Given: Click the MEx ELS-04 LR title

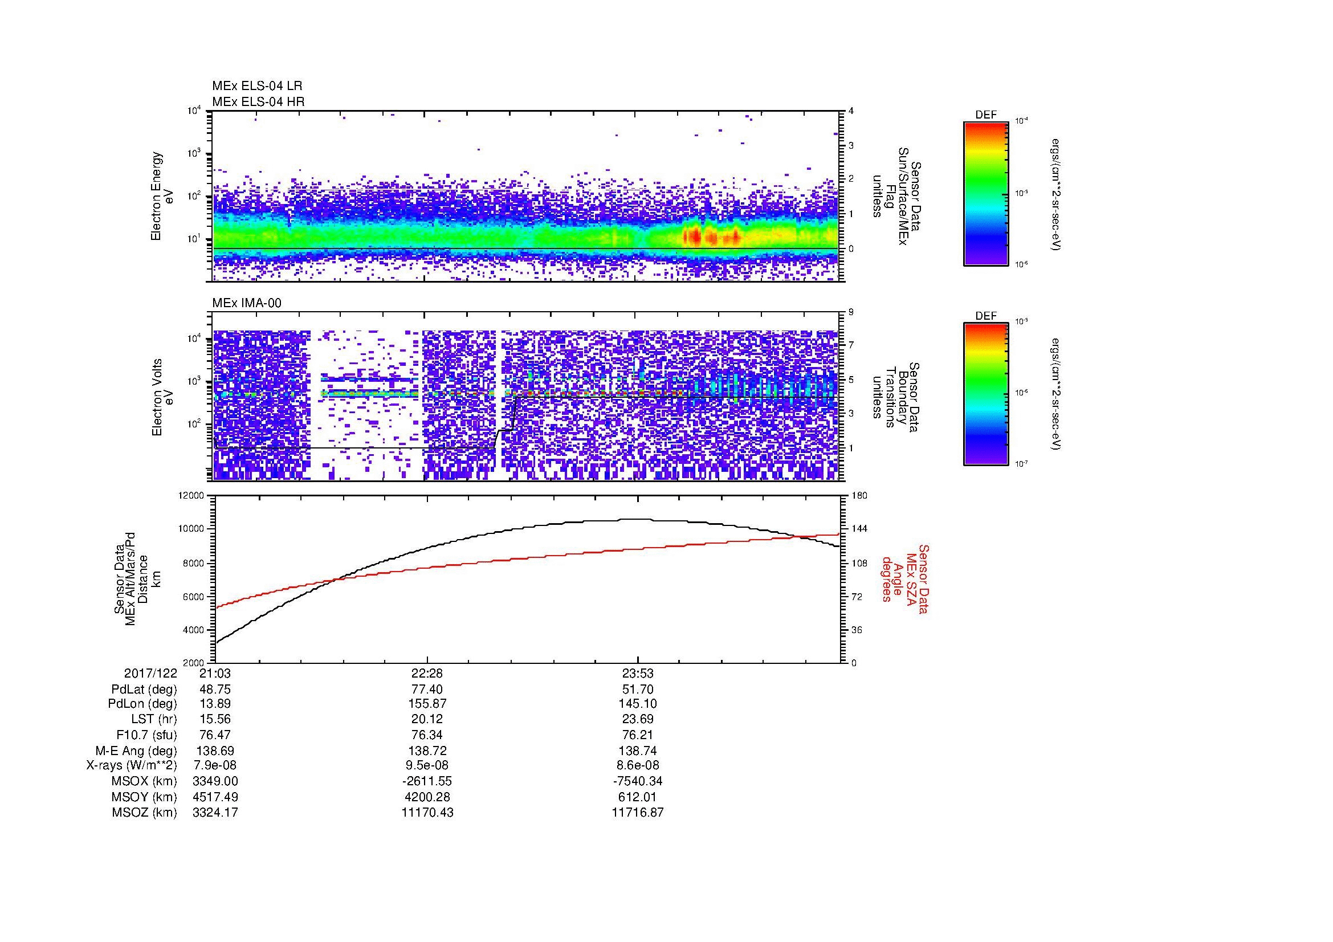Looking at the screenshot, I should [257, 86].
